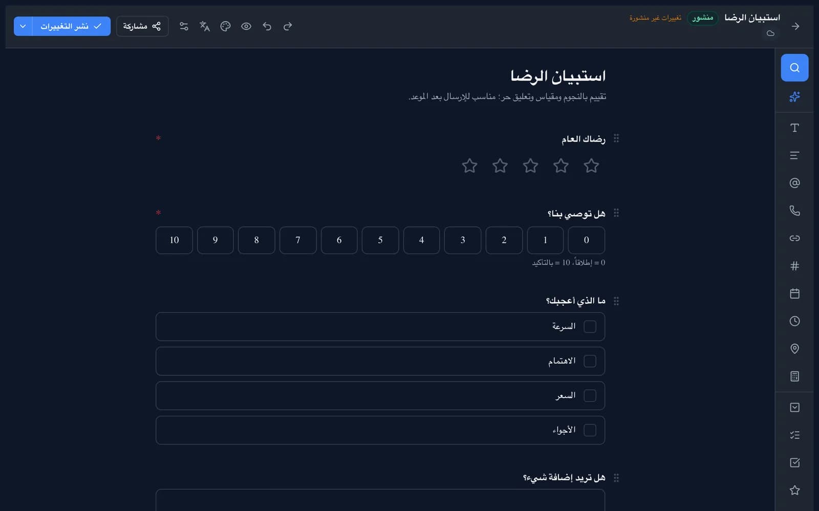The width and height of the screenshot is (819, 511).
Task: Grab the drag handle beside رضاك العام
Action: (x=616, y=138)
